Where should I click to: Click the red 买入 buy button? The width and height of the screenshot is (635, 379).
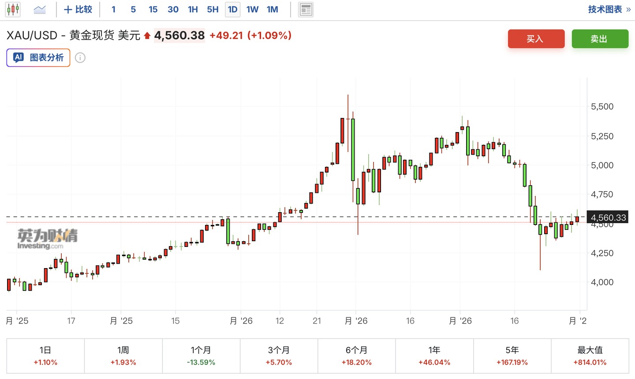[x=536, y=39]
